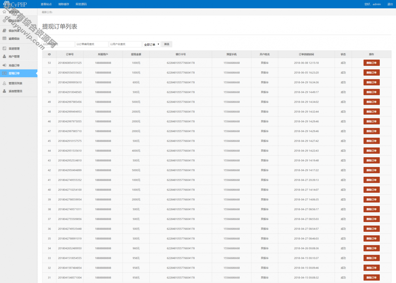The image size is (396, 283).
Task: Click the 筛选 filter button
Action: [x=167, y=44]
